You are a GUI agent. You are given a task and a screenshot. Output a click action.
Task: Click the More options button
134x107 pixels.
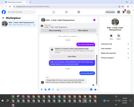tap(83, 30)
